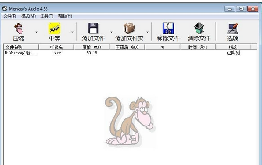This screenshot has height=165, width=262.
Task: Expand the 中等 compression level dropdown arrow
Action: pyautogui.click(x=73, y=32)
